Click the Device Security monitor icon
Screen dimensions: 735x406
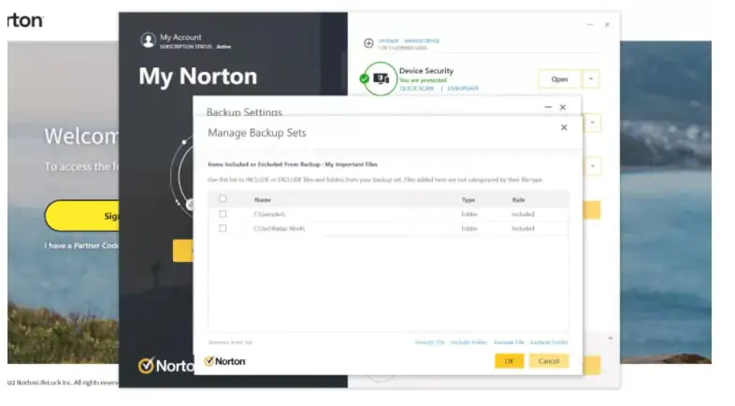[382, 79]
